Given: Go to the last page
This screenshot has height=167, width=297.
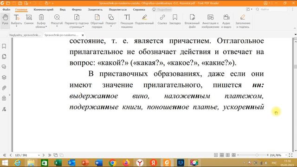Looking at the screenshot, I should (50, 155).
